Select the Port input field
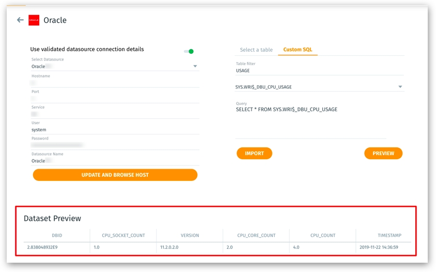 coord(115,98)
